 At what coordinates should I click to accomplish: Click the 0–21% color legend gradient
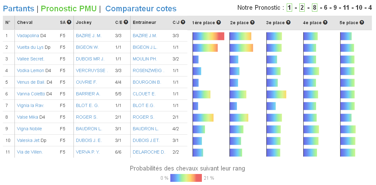[x=186, y=178]
